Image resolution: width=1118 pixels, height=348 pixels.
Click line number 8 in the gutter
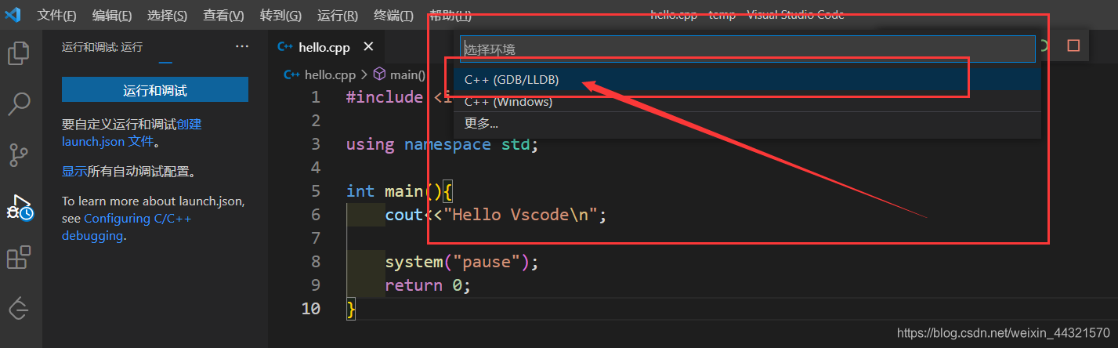(315, 262)
